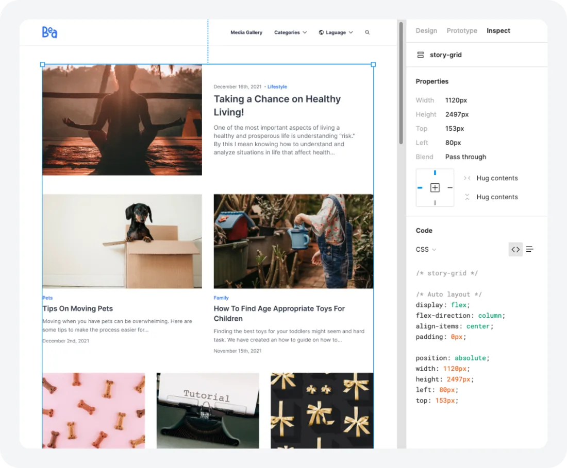Click the 'display: flex;' code line
This screenshot has width=567, height=468.
(x=443, y=305)
